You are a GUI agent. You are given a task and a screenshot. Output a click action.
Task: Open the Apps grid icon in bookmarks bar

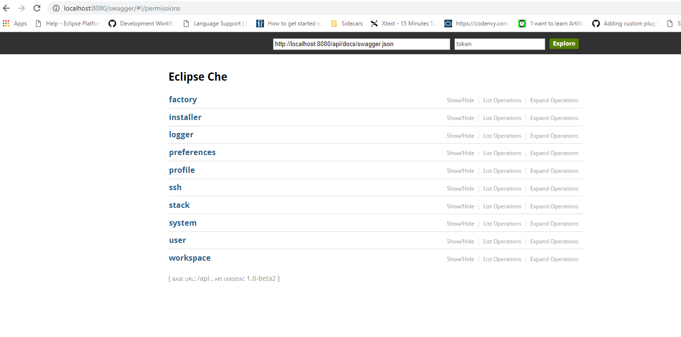[6, 23]
